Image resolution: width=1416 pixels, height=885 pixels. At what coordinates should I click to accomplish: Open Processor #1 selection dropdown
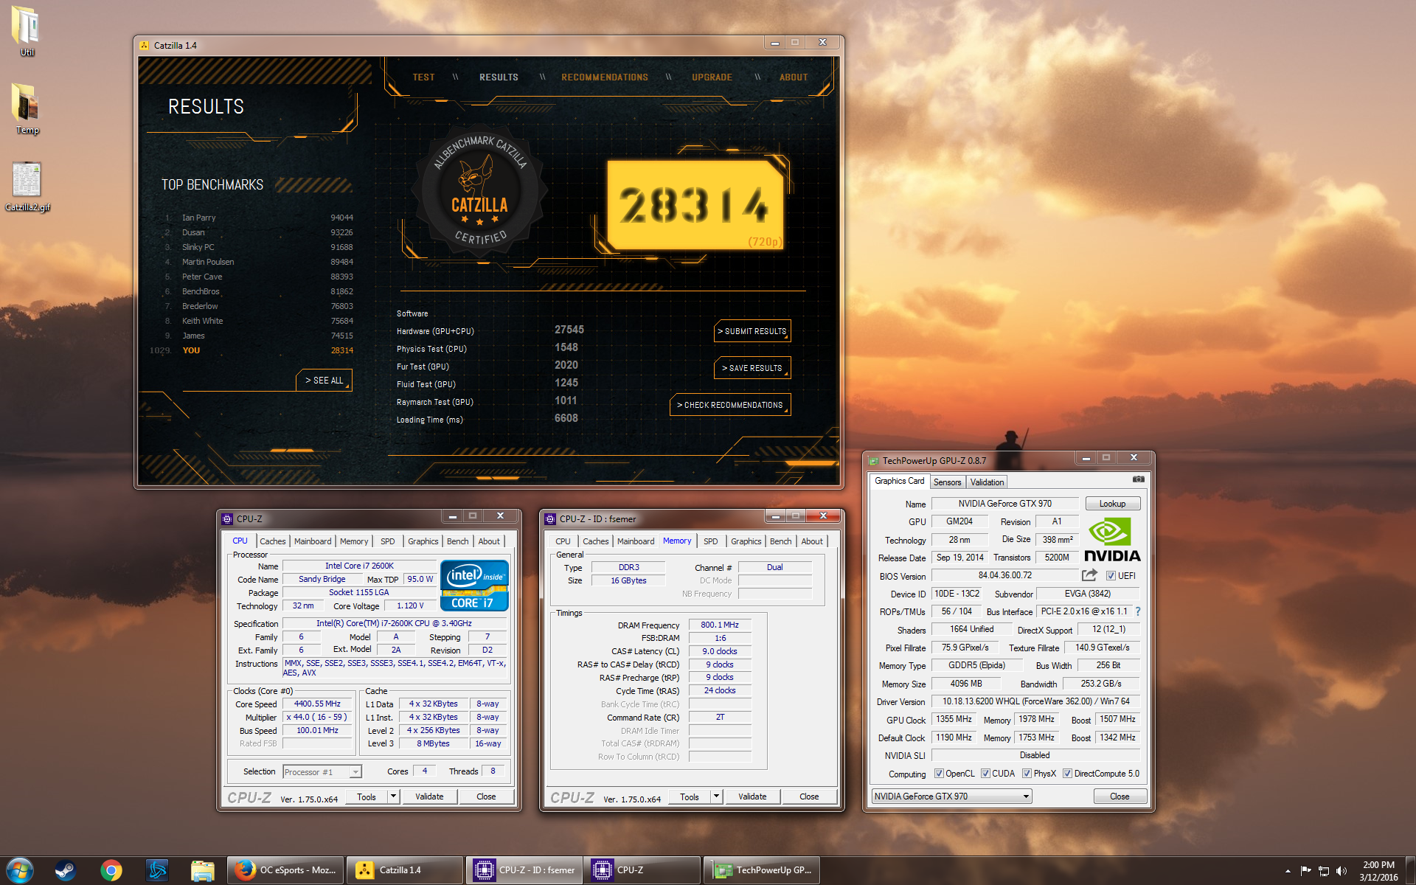(x=322, y=772)
